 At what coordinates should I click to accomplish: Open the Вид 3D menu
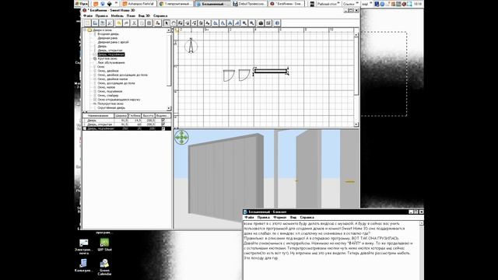pos(144,16)
